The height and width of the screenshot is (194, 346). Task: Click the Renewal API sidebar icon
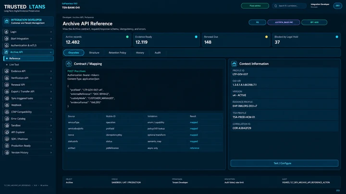7,85
